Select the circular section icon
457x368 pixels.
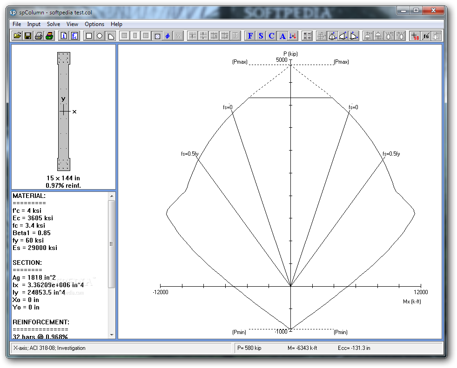(x=100, y=36)
